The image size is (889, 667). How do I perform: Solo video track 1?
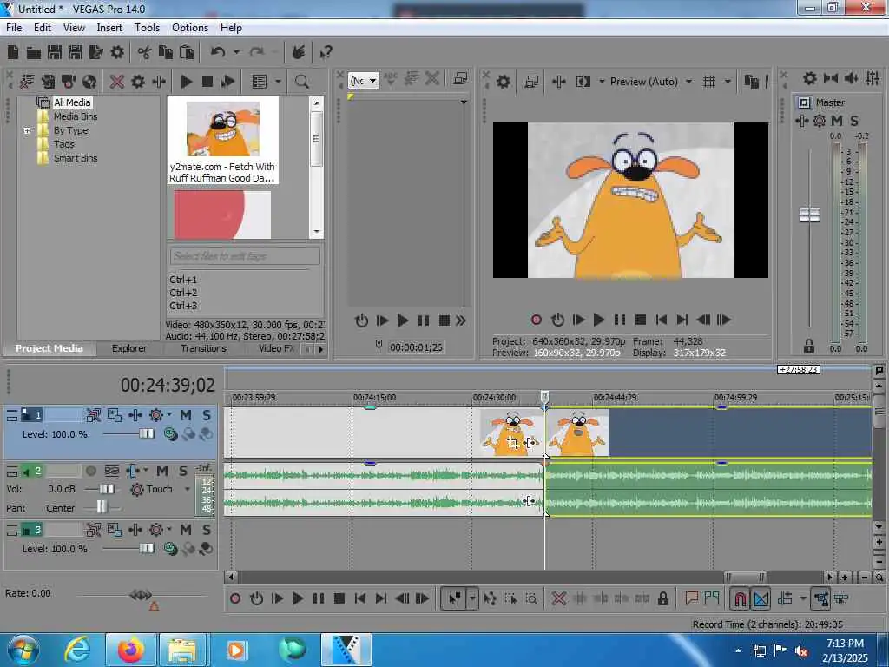click(x=207, y=415)
